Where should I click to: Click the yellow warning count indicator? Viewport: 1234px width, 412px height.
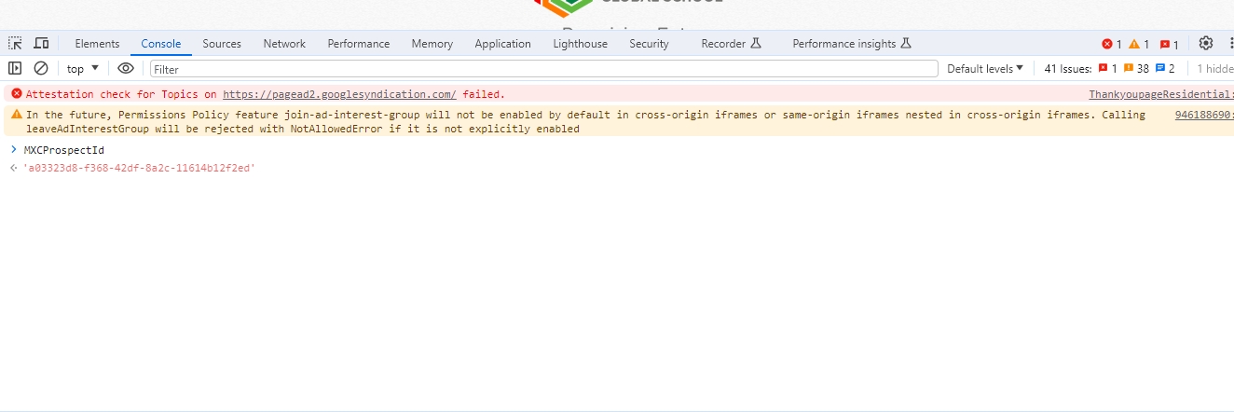click(x=1139, y=44)
